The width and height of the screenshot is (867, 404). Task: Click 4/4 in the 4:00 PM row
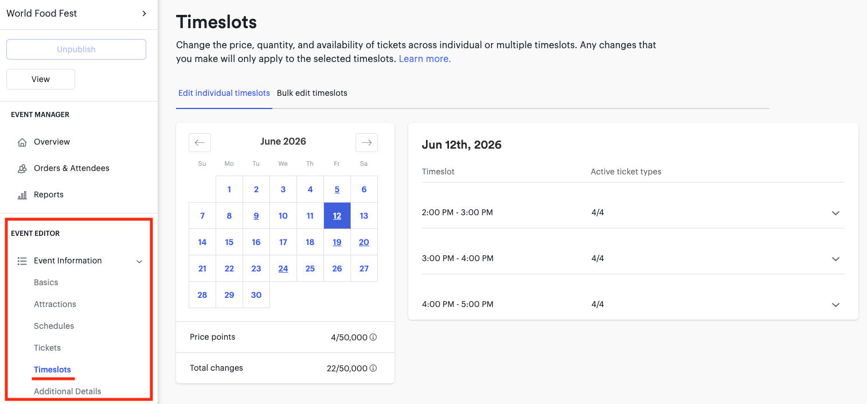pyautogui.click(x=597, y=304)
